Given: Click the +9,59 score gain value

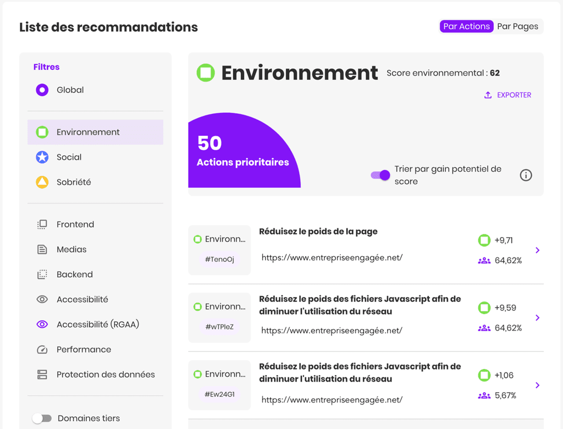Looking at the screenshot, I should click(505, 308).
